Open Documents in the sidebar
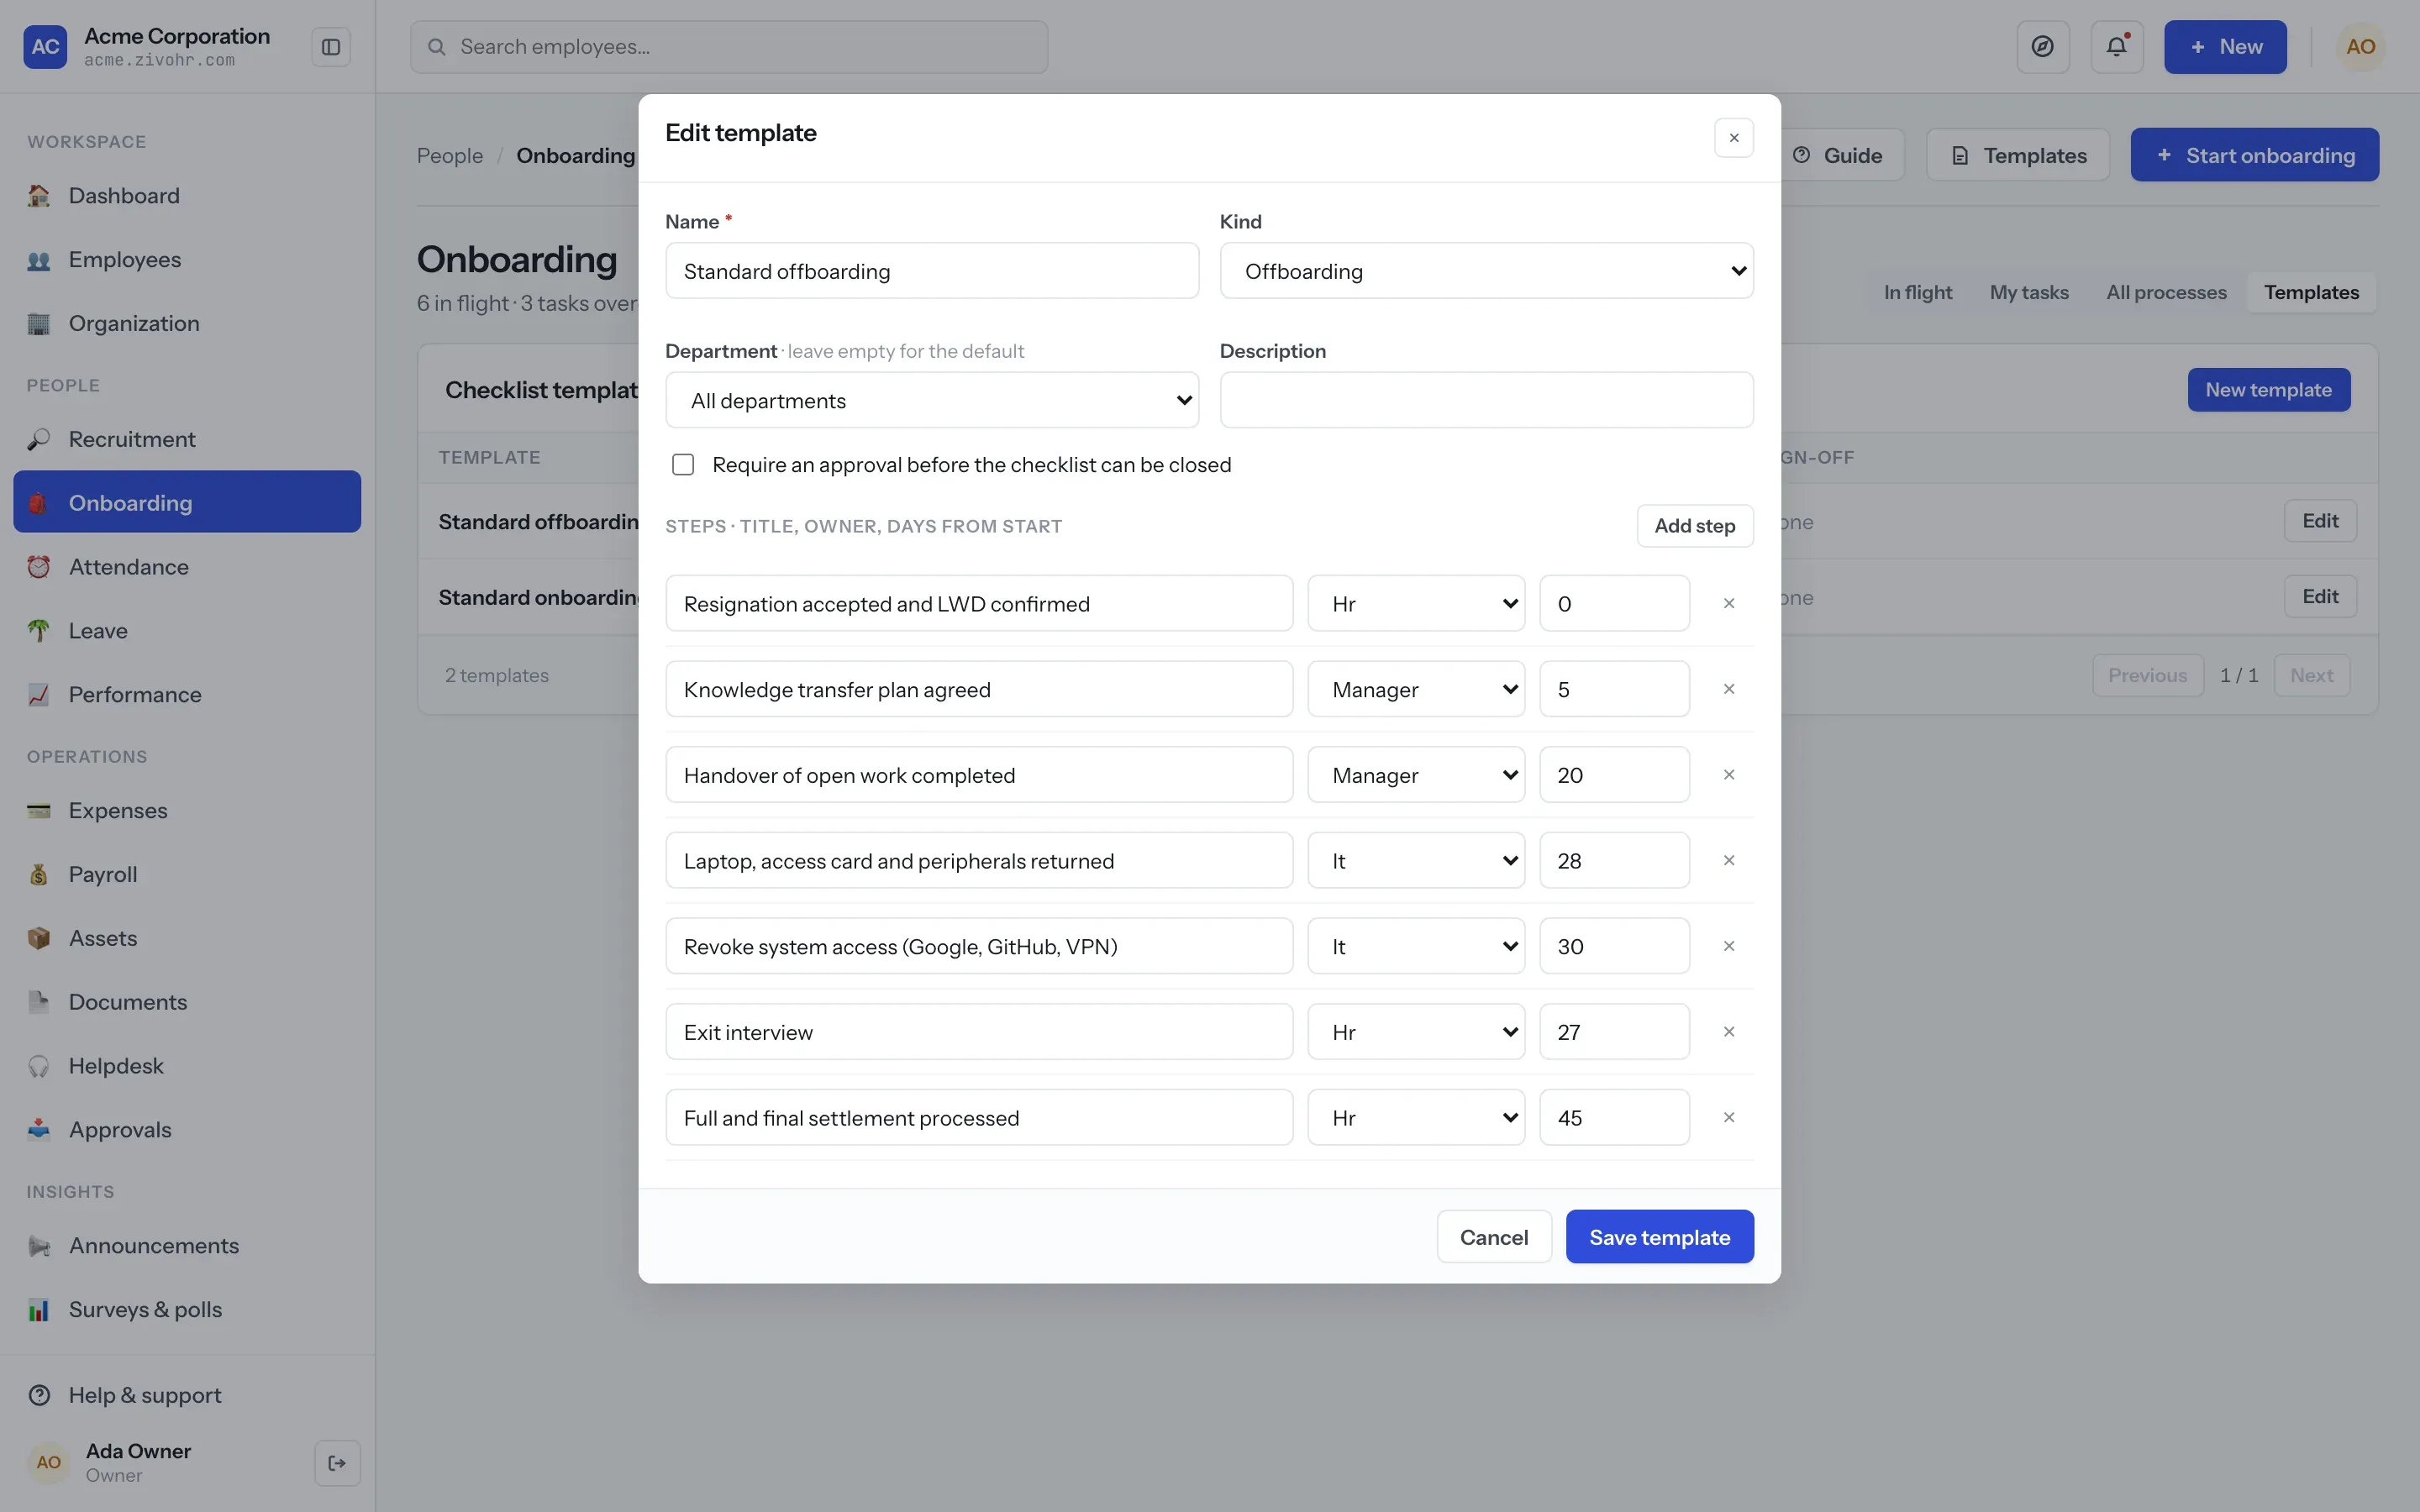The height and width of the screenshot is (1512, 2420). [x=187, y=1002]
